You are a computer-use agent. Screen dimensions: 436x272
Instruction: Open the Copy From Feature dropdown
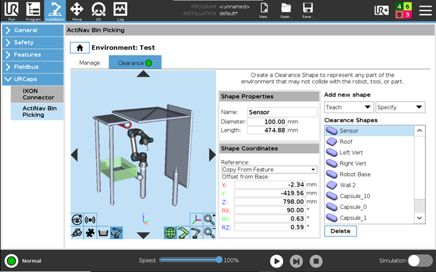point(269,169)
